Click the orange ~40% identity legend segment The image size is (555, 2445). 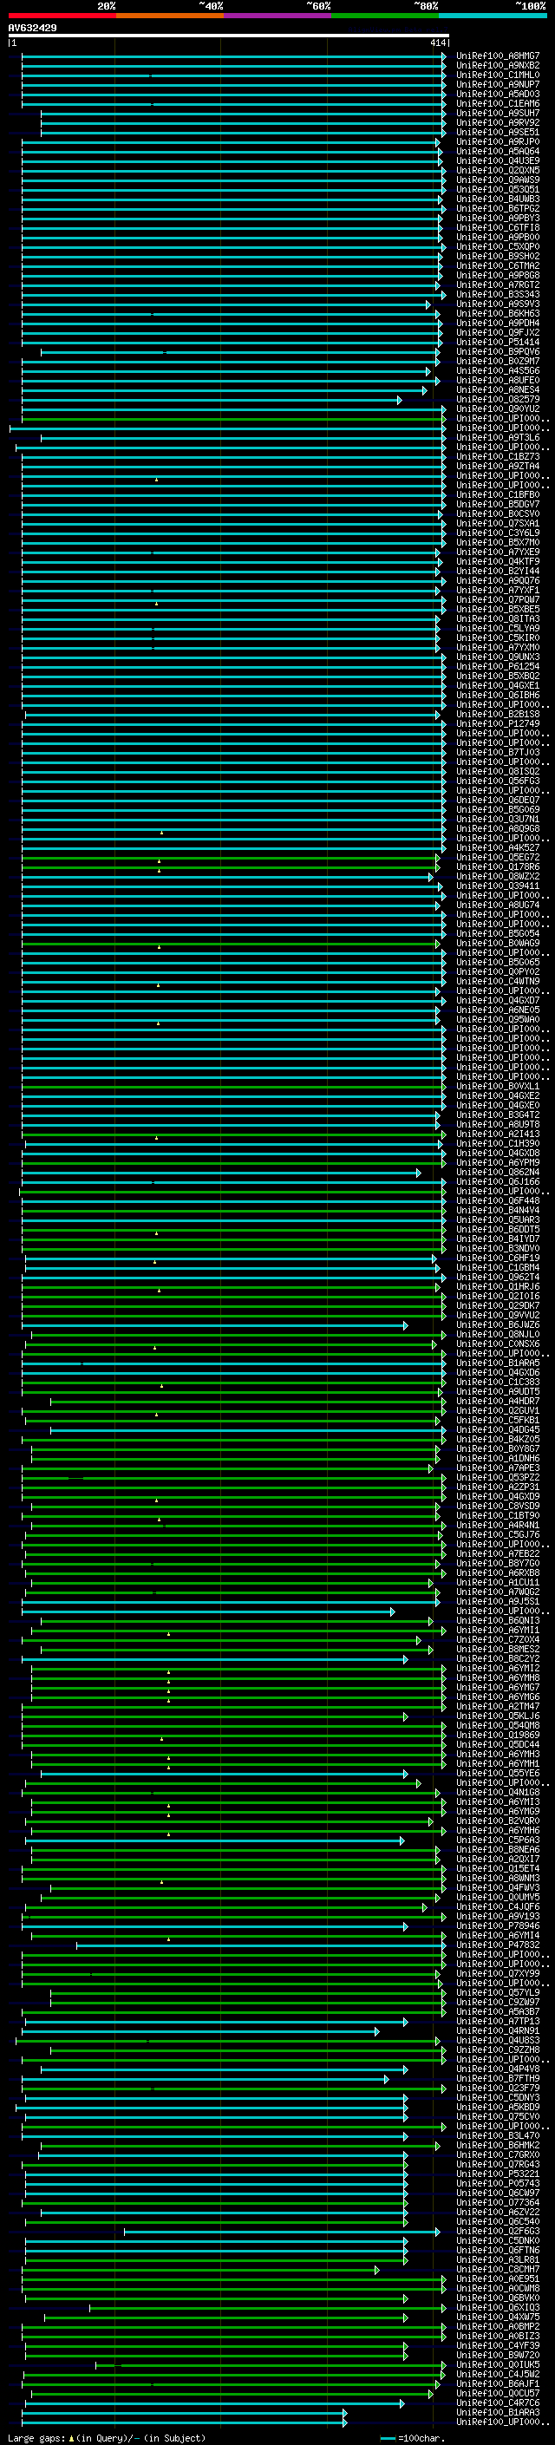(170, 16)
